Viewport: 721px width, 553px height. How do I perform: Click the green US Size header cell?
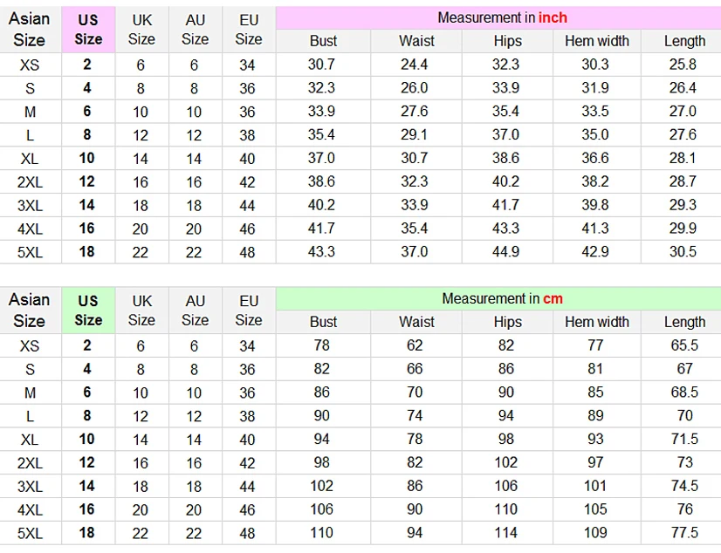(x=88, y=310)
